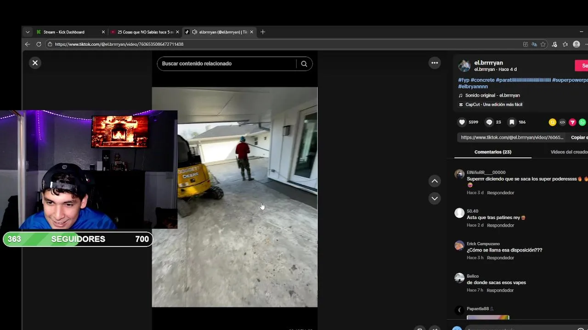The height and width of the screenshot is (330, 588).
Task: Close the TikTok video viewer with X
Action: click(x=35, y=63)
